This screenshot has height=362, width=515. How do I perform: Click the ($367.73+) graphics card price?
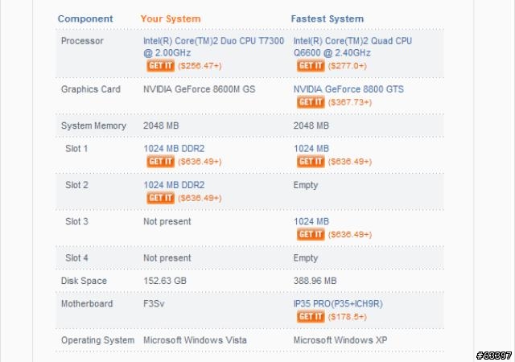click(x=350, y=102)
